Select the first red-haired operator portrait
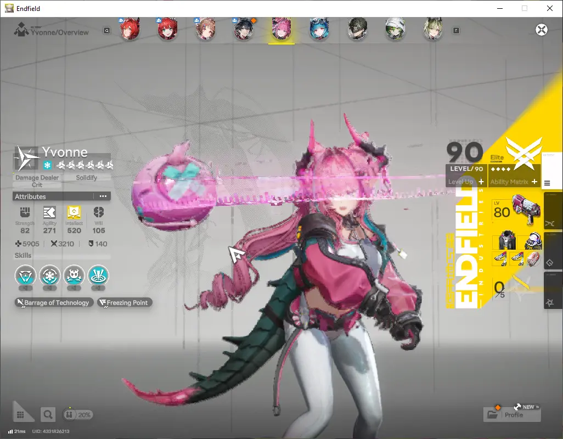This screenshot has height=439, width=563. point(130,29)
